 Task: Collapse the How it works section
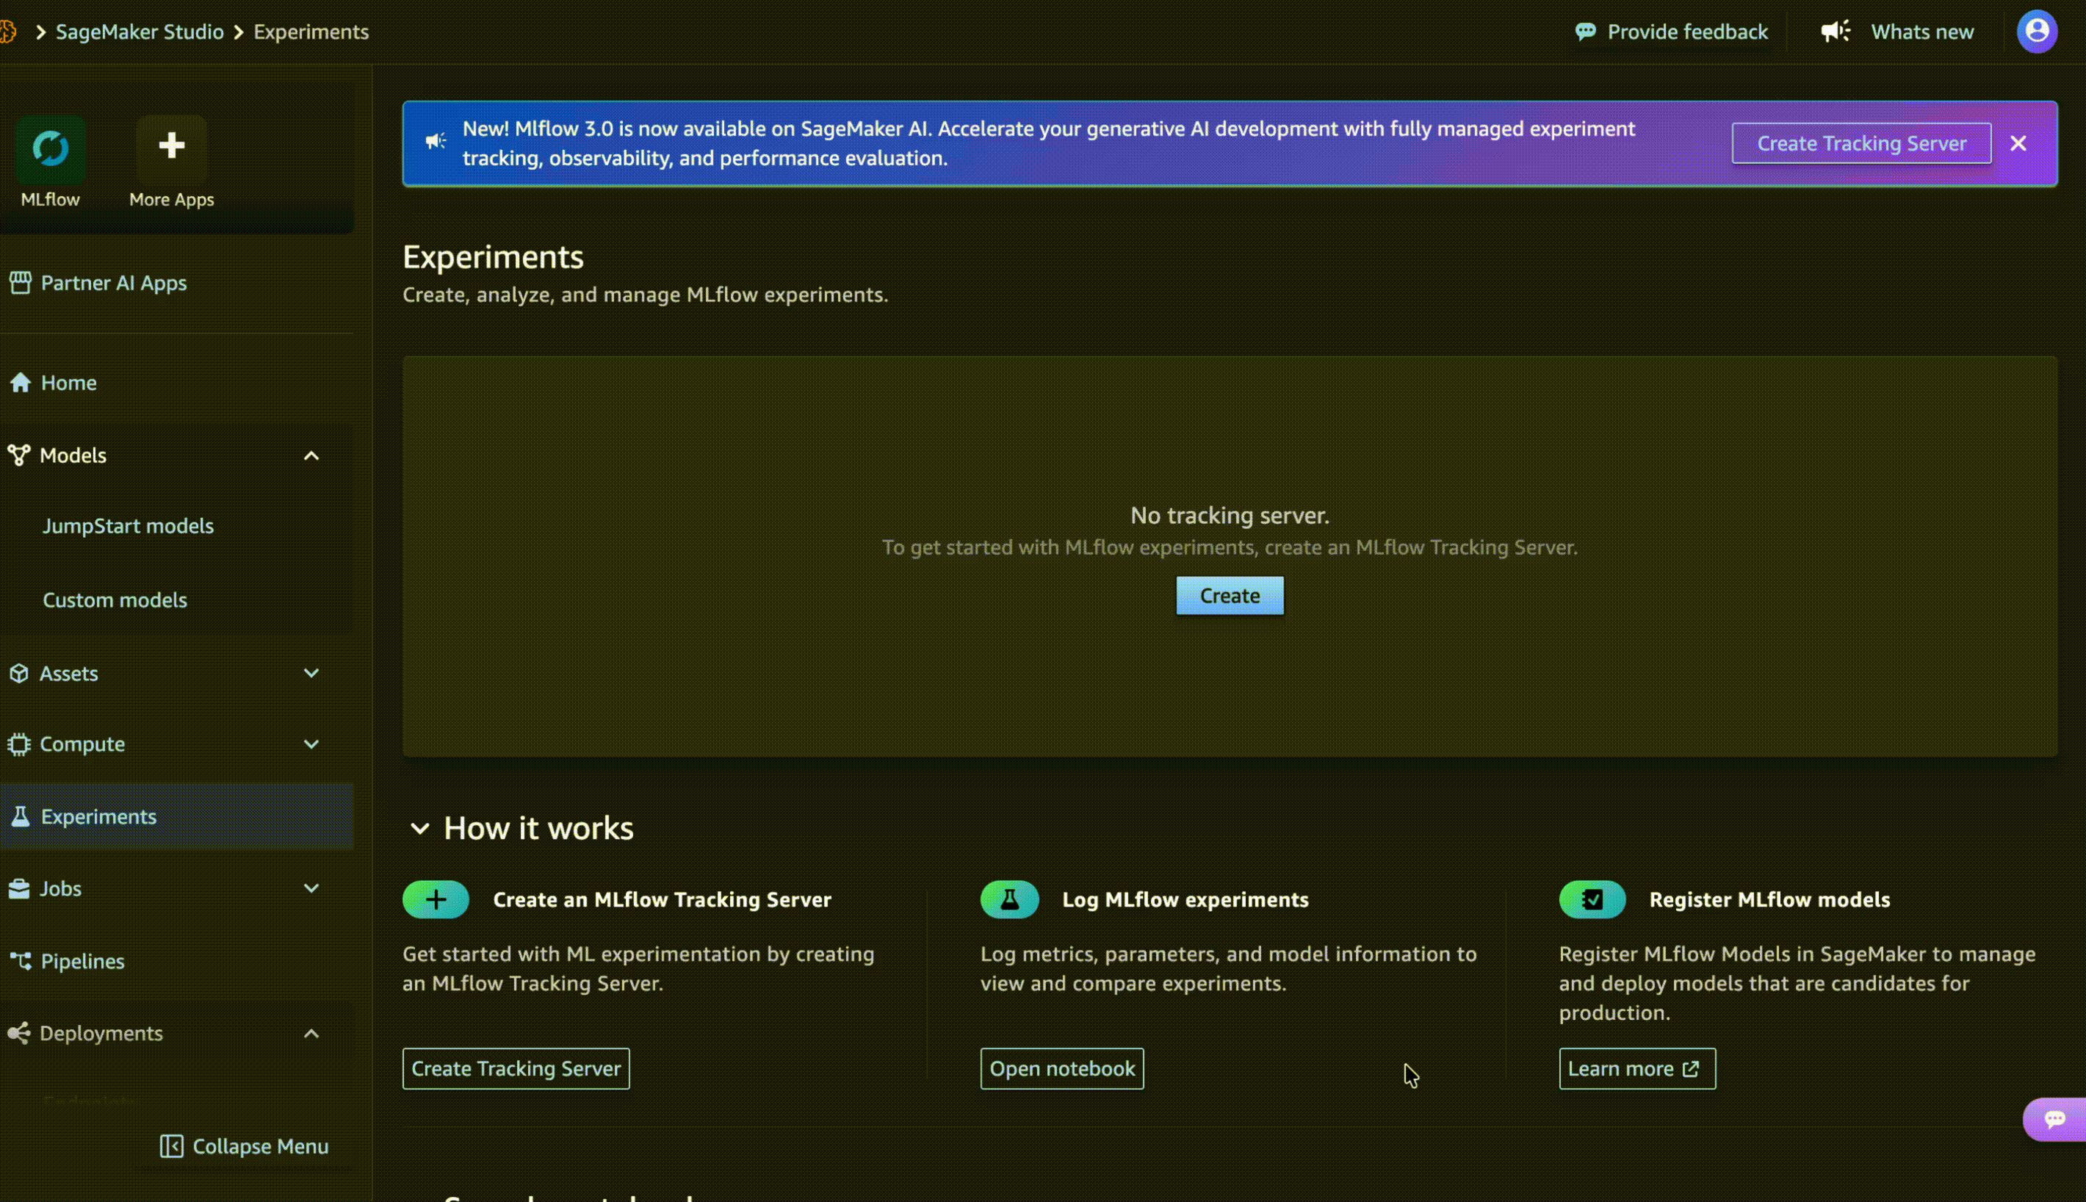pos(419,828)
